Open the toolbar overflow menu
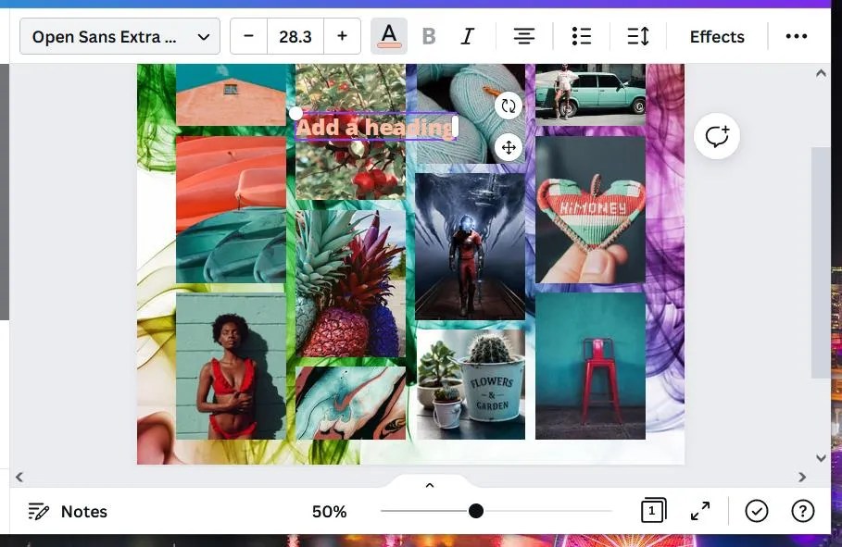 797,36
